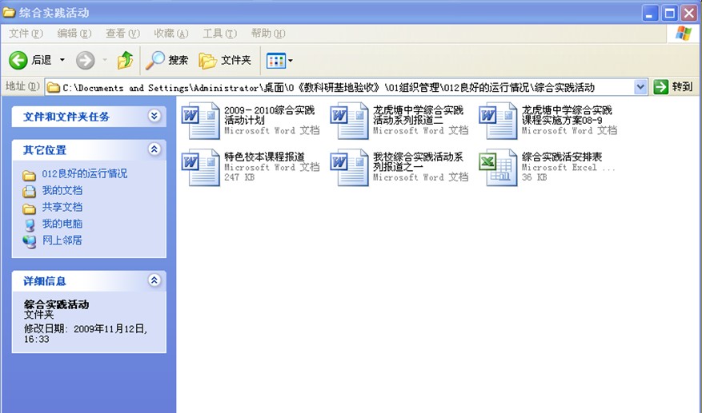
Task: Open the Views icon dropdown
Action: 279,61
